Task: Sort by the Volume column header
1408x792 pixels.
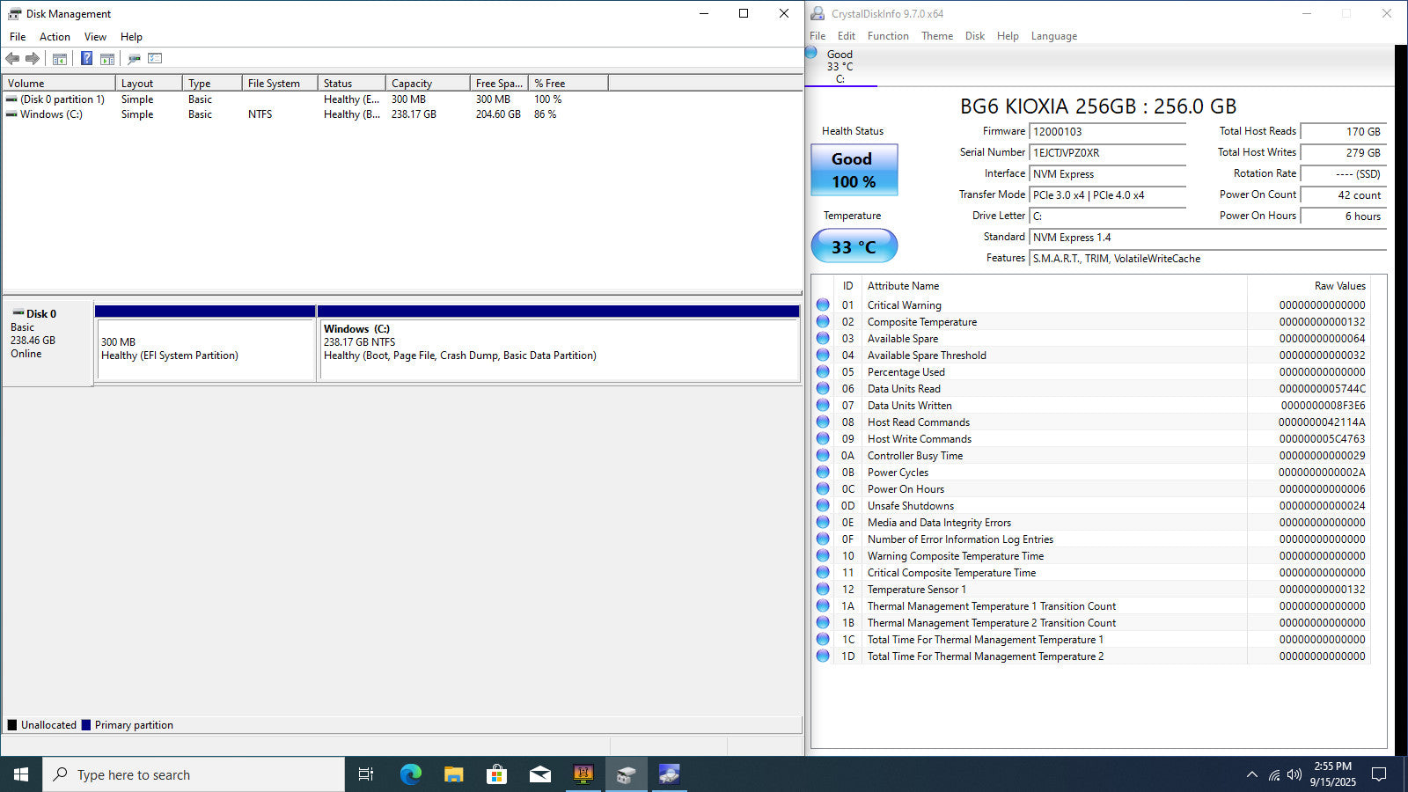Action: coord(59,84)
